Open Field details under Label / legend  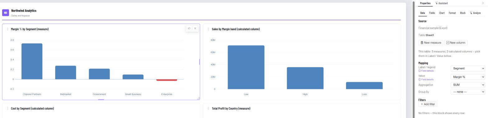coord(426,71)
